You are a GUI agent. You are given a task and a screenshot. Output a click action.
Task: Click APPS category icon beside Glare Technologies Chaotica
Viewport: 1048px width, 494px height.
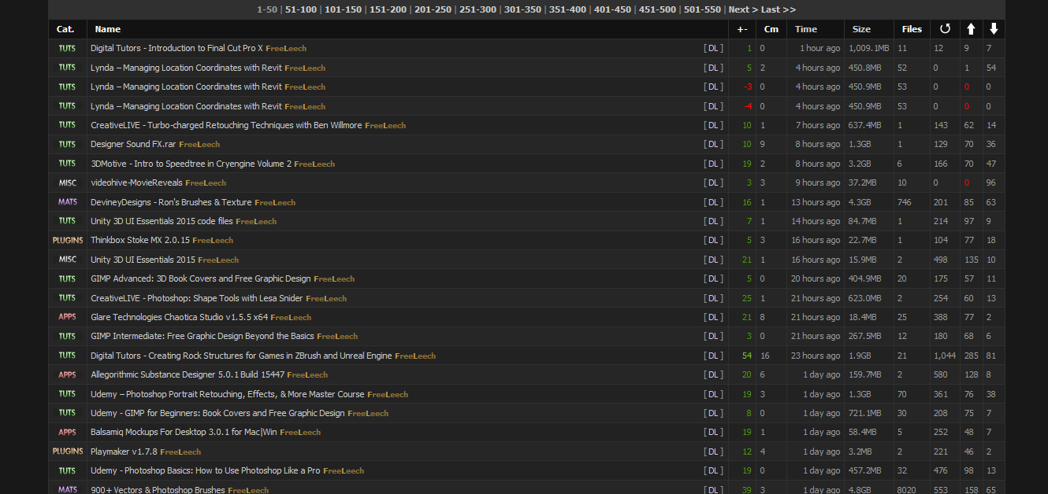click(67, 317)
